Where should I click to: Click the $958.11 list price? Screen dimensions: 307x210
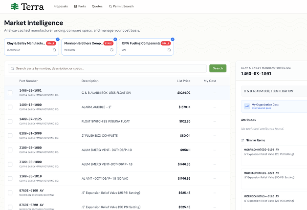click(185, 150)
